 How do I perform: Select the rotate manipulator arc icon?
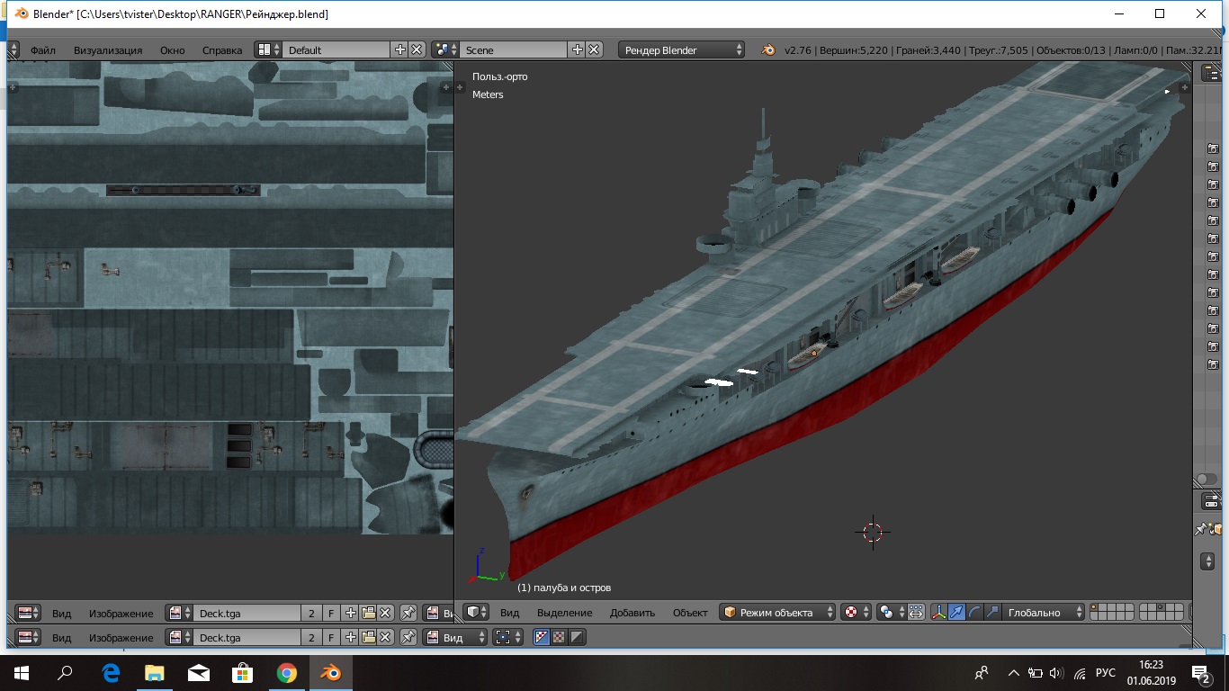[974, 613]
